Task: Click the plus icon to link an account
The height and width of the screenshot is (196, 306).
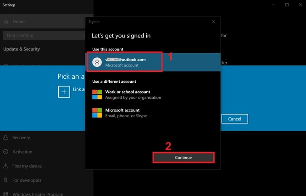Action: [64, 92]
